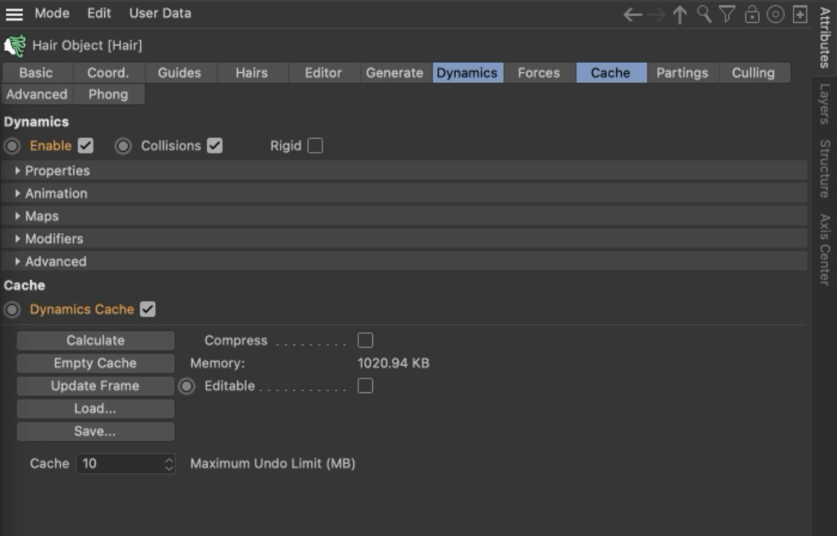Go back with the left arrow icon
The height and width of the screenshot is (536, 837).
[x=633, y=15]
